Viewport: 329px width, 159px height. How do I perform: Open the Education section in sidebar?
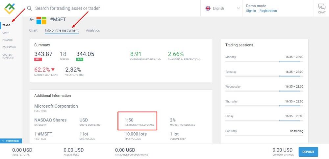click(x=9, y=47)
